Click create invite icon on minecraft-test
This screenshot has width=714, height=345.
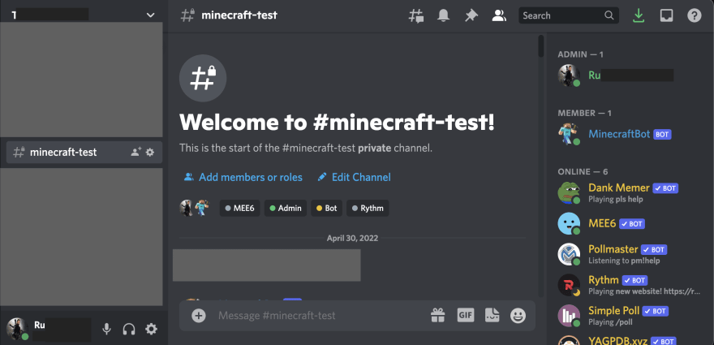(x=135, y=153)
